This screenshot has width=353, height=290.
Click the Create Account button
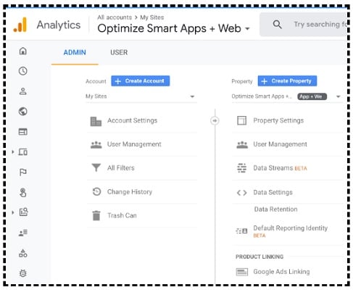[x=141, y=81]
